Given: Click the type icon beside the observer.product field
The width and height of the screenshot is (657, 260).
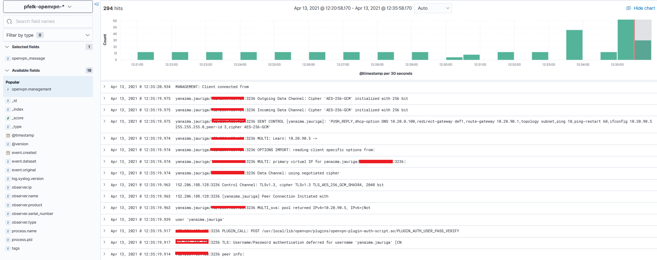Looking at the screenshot, I should [8, 205].
